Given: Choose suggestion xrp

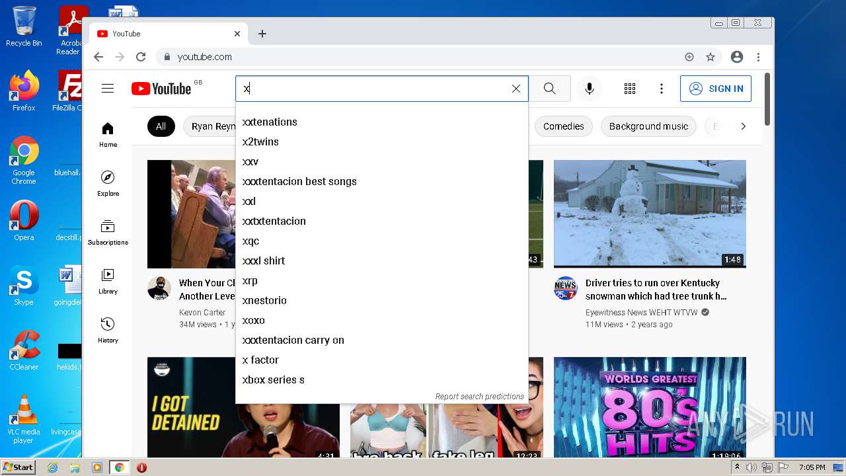Looking at the screenshot, I should tap(382, 280).
